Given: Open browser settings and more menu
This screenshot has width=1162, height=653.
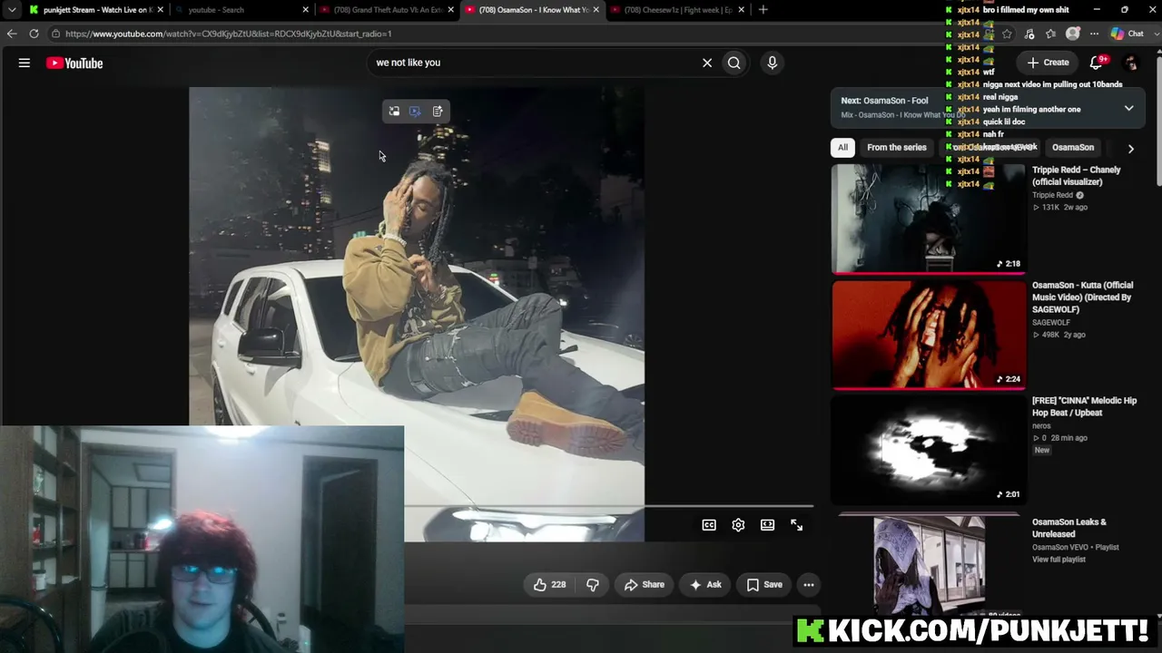Looking at the screenshot, I should [x=1093, y=34].
